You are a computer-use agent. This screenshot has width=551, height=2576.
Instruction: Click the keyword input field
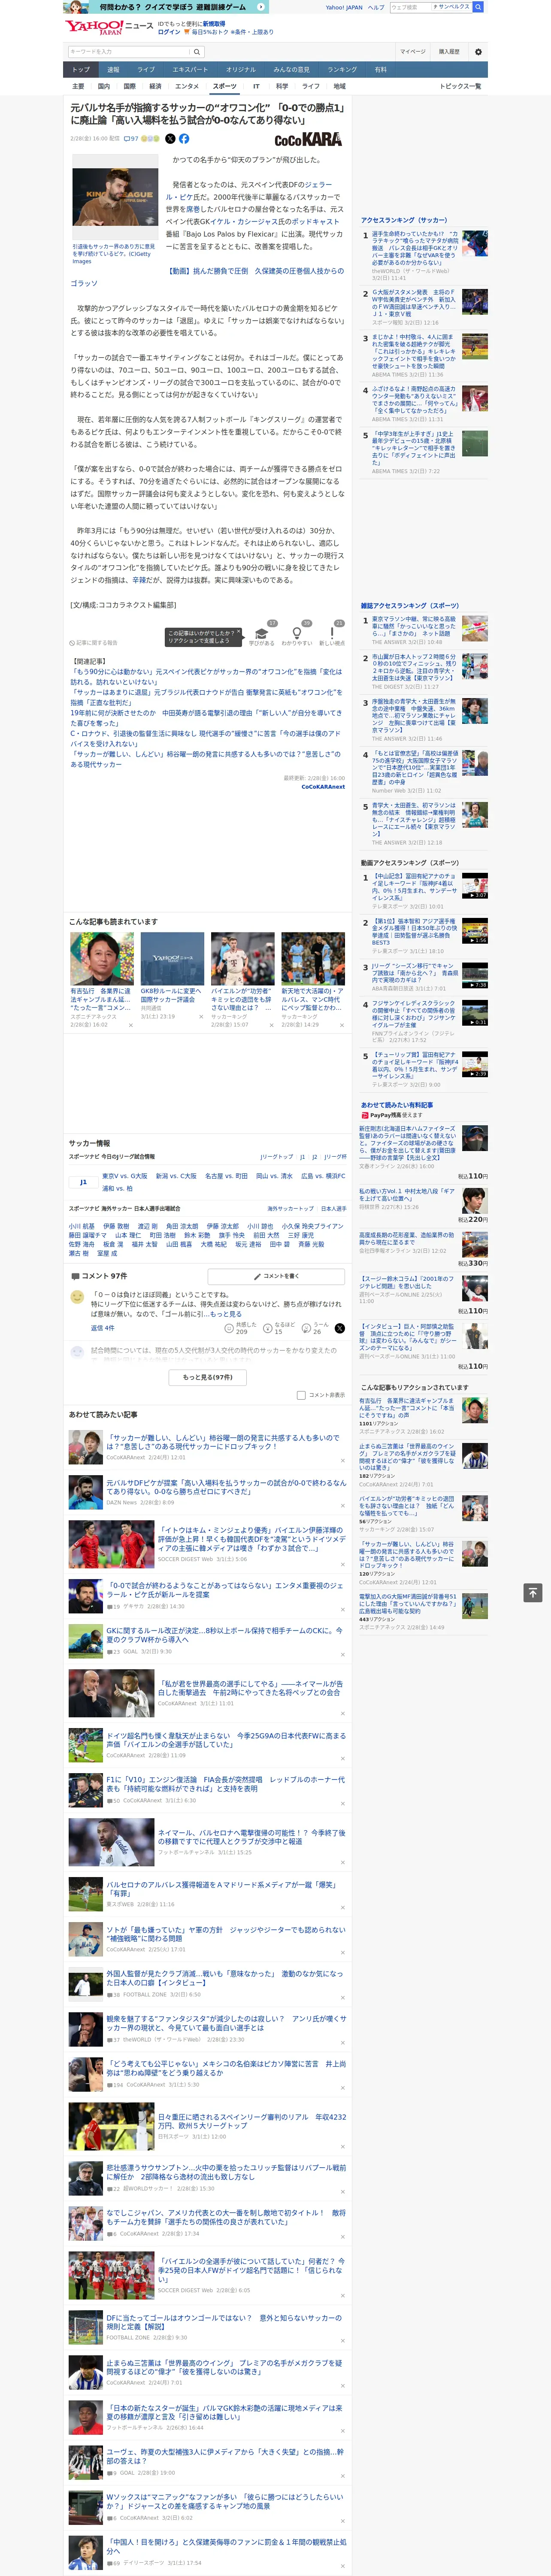[x=129, y=52]
